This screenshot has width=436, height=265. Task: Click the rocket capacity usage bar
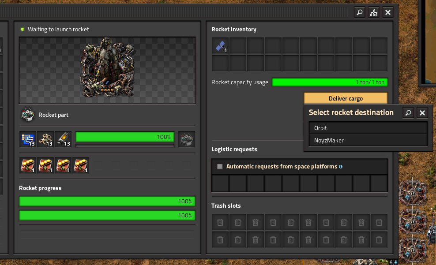(x=329, y=82)
